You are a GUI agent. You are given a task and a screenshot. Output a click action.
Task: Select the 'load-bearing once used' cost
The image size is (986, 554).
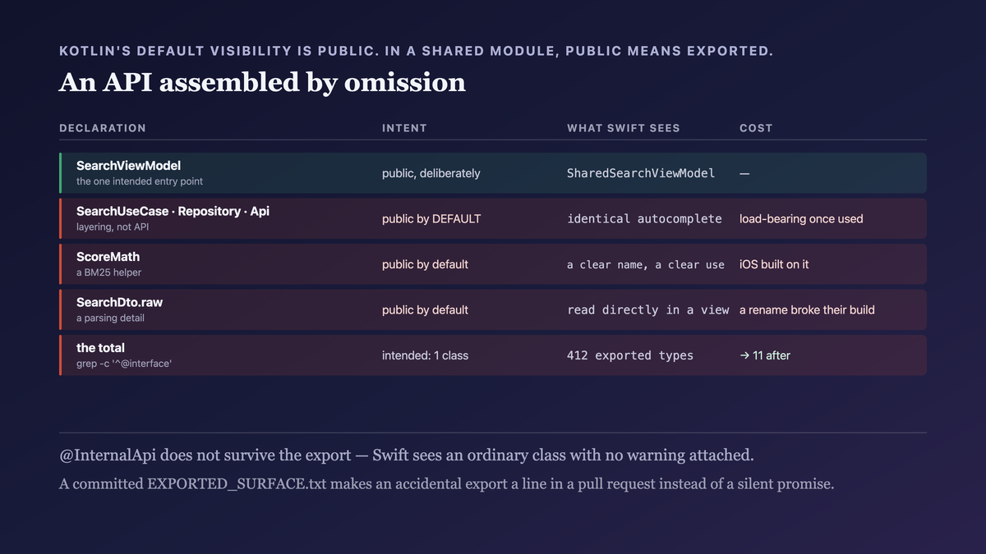(801, 219)
